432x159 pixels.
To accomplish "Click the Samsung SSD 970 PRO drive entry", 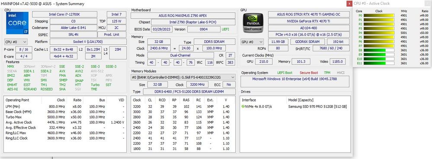I will point(317,107).
